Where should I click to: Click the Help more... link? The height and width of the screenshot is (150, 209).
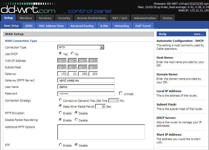198,34
